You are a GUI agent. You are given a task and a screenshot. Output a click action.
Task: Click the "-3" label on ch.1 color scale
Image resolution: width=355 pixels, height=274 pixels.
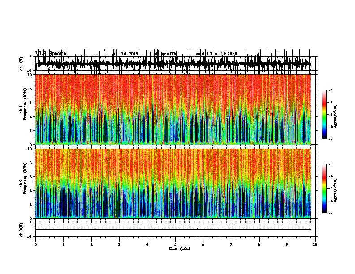[x=330, y=90]
